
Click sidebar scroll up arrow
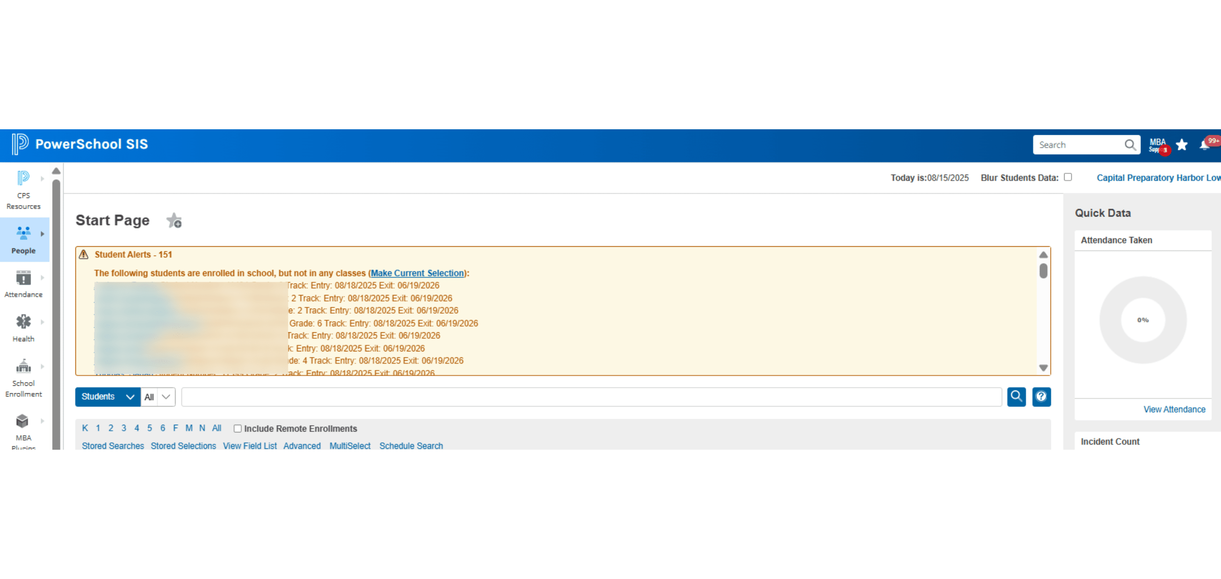pyautogui.click(x=56, y=171)
